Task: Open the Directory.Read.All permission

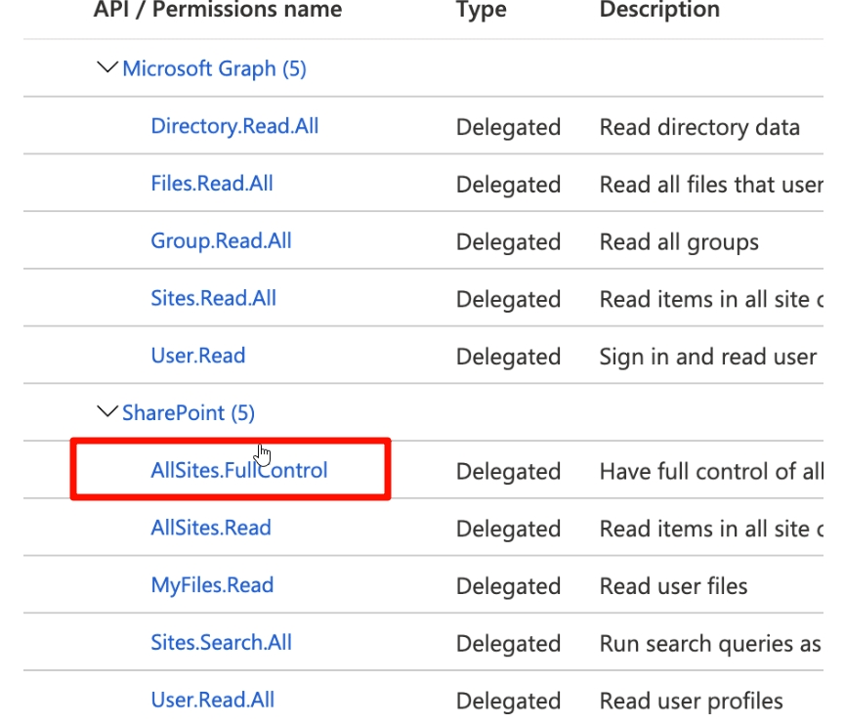Action: (x=235, y=126)
